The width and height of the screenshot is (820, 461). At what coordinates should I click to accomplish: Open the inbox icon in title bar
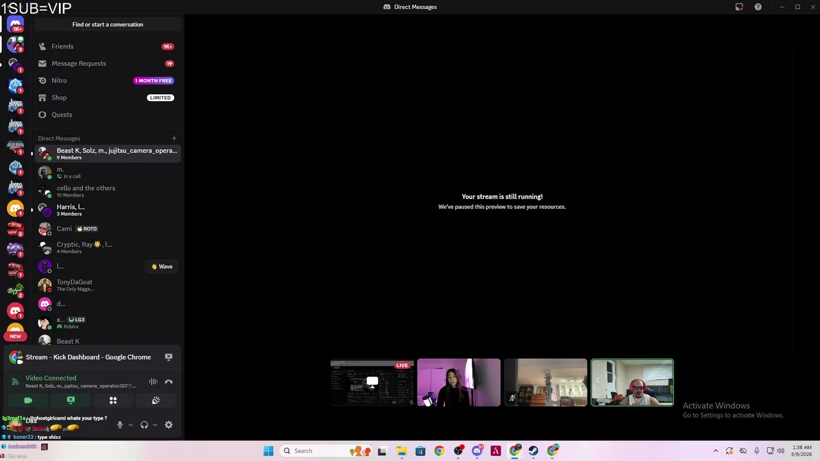739,7
